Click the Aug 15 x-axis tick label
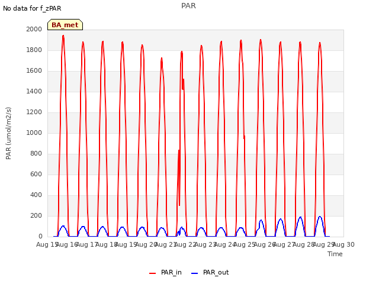The height and width of the screenshot is (284, 379). 47,244
